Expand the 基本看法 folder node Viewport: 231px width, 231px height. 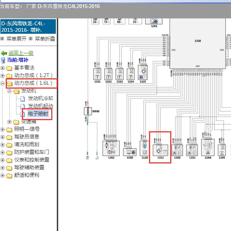(x=2, y=68)
